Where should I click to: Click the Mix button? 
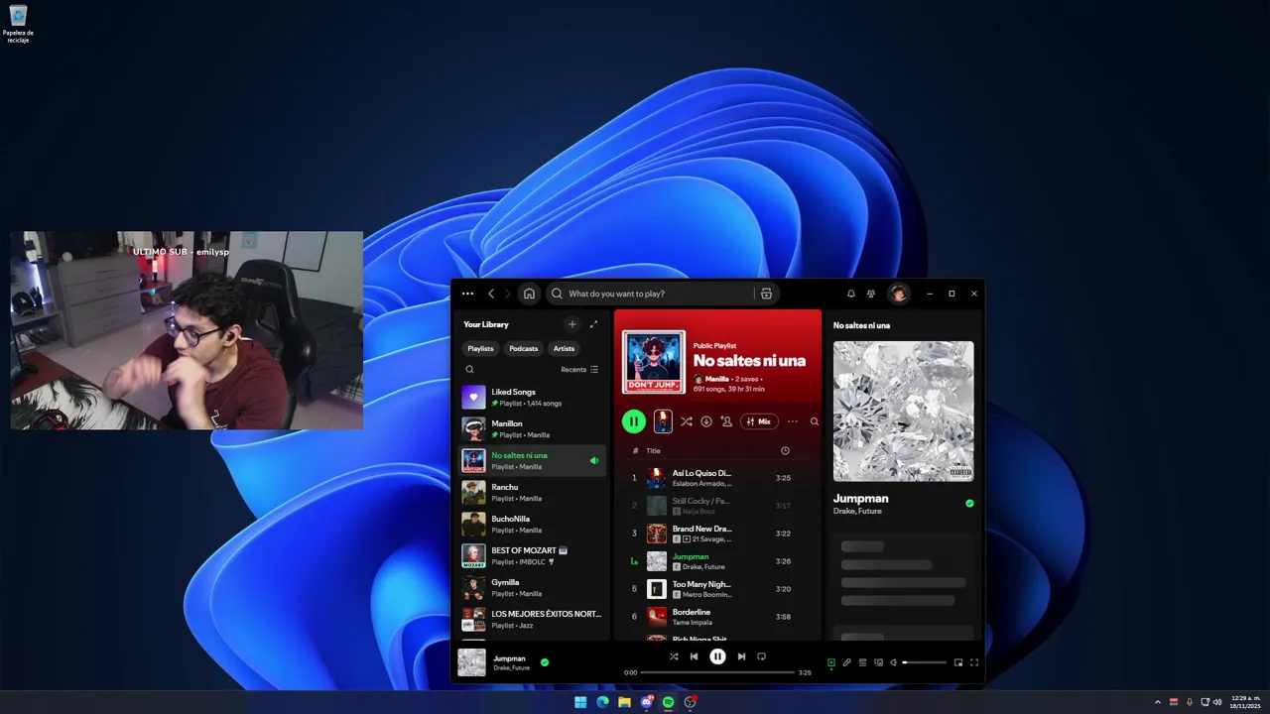[x=759, y=421]
